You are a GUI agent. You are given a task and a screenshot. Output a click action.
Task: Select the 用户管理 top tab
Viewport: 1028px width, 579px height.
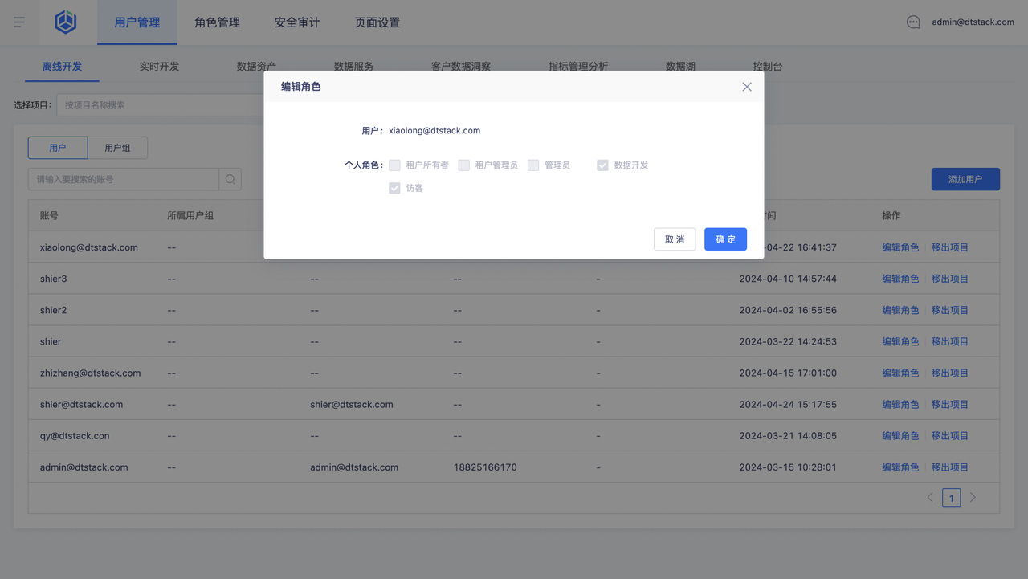[x=137, y=22]
